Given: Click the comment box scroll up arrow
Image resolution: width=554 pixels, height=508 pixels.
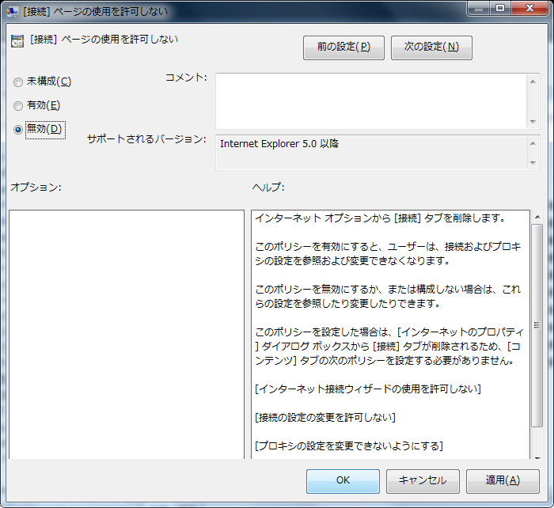Looking at the screenshot, I should pos(533,80).
